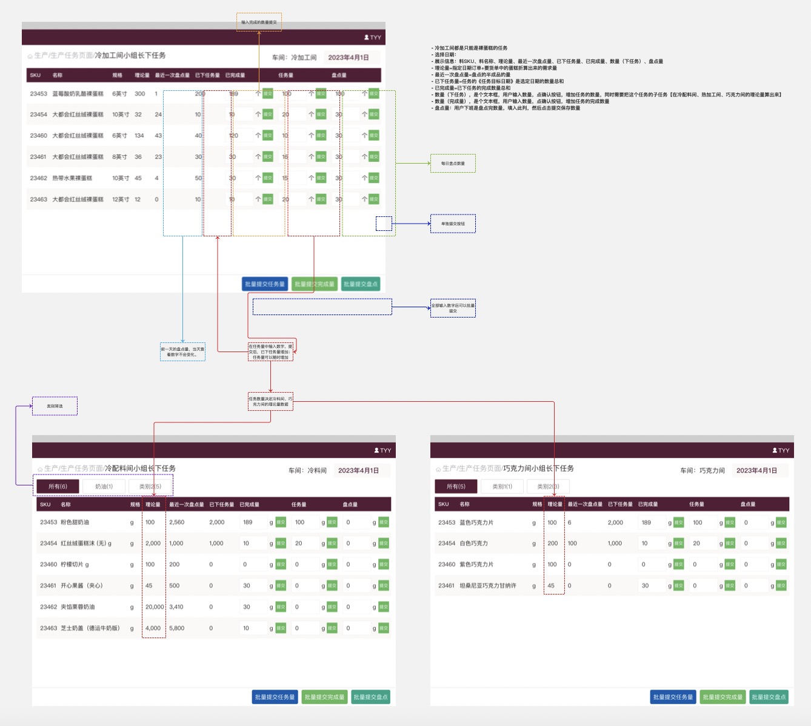Screen dimensions: 811x726
Task: Click home icon in 巧克力间 breadcrumb
Action: (439, 469)
